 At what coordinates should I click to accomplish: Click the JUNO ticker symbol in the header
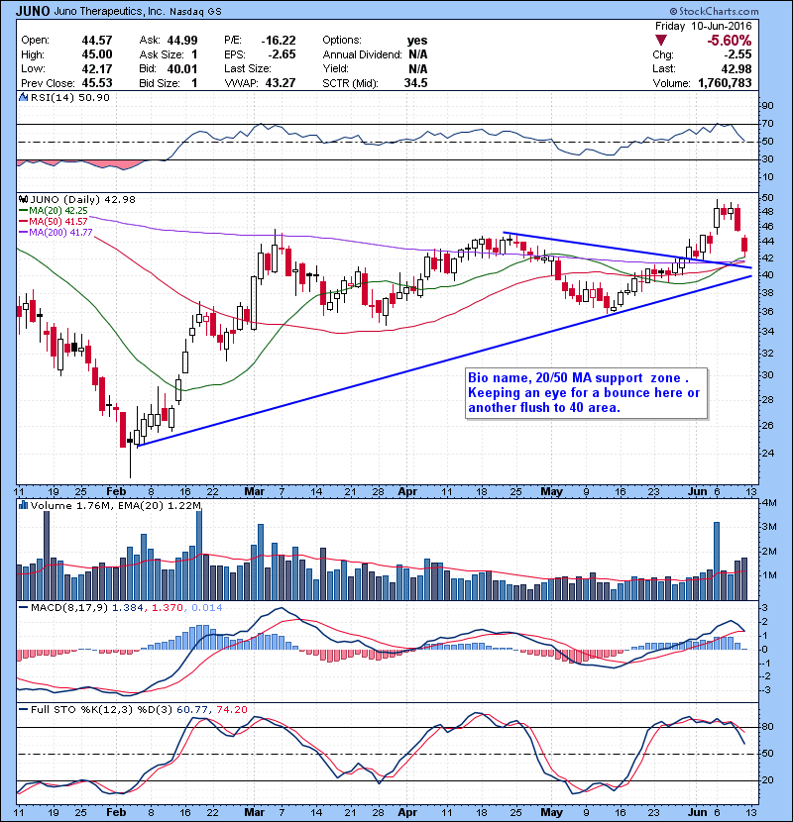click(33, 11)
